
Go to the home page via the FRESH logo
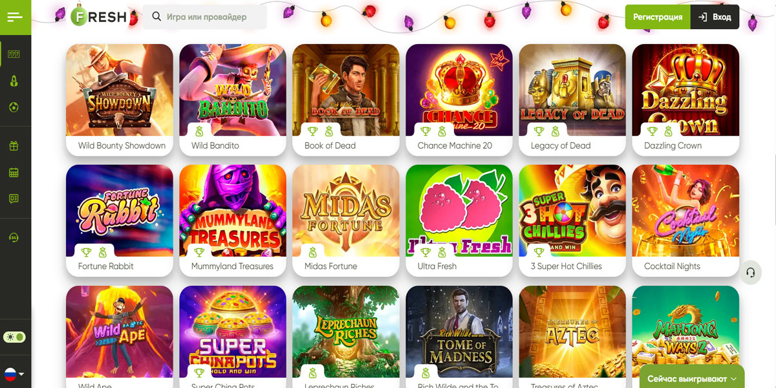coord(98,17)
